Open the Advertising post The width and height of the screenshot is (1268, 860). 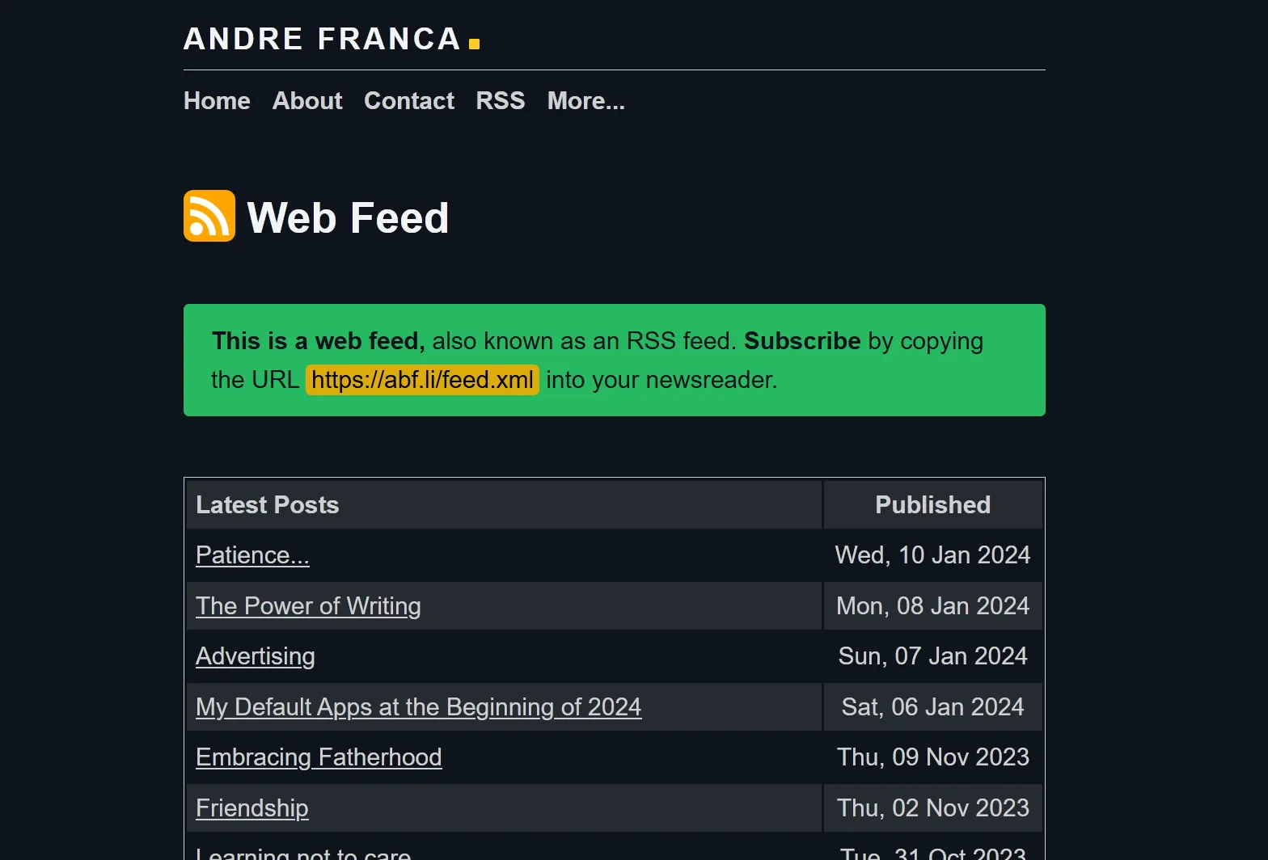click(255, 656)
